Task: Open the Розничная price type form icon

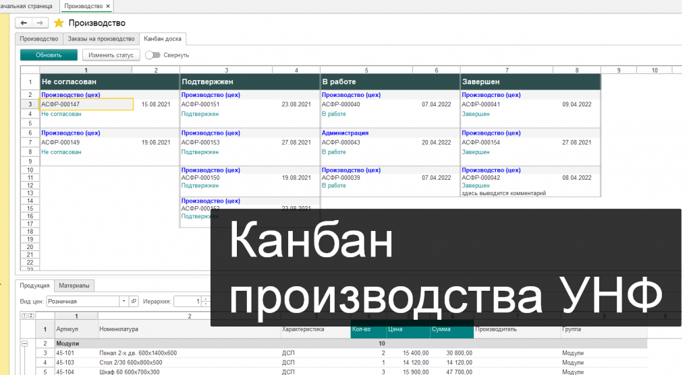Action: (x=134, y=301)
